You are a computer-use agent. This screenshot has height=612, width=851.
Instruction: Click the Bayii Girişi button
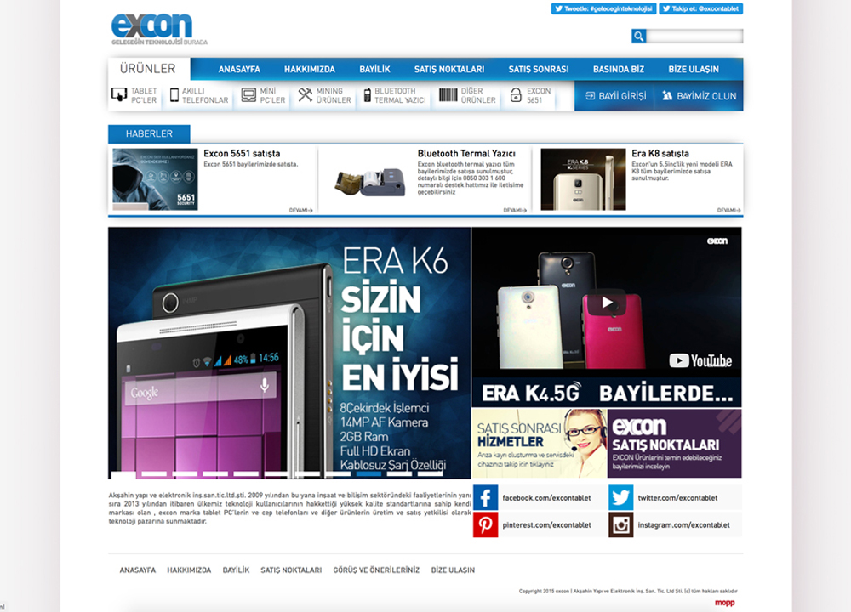(615, 96)
